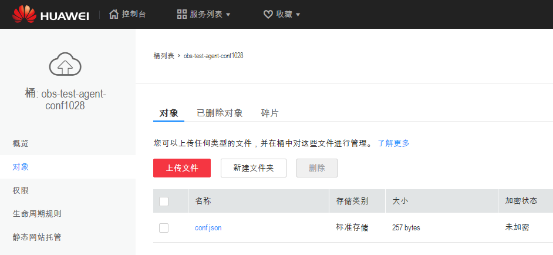Viewport: 553px width, 255px height.
Task: Select the 对象 tab
Action: [x=168, y=113]
